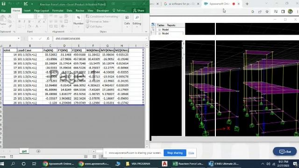299x168 pixels.
Task: Switch to the Google search Chrome tab
Action: click(182, 4)
